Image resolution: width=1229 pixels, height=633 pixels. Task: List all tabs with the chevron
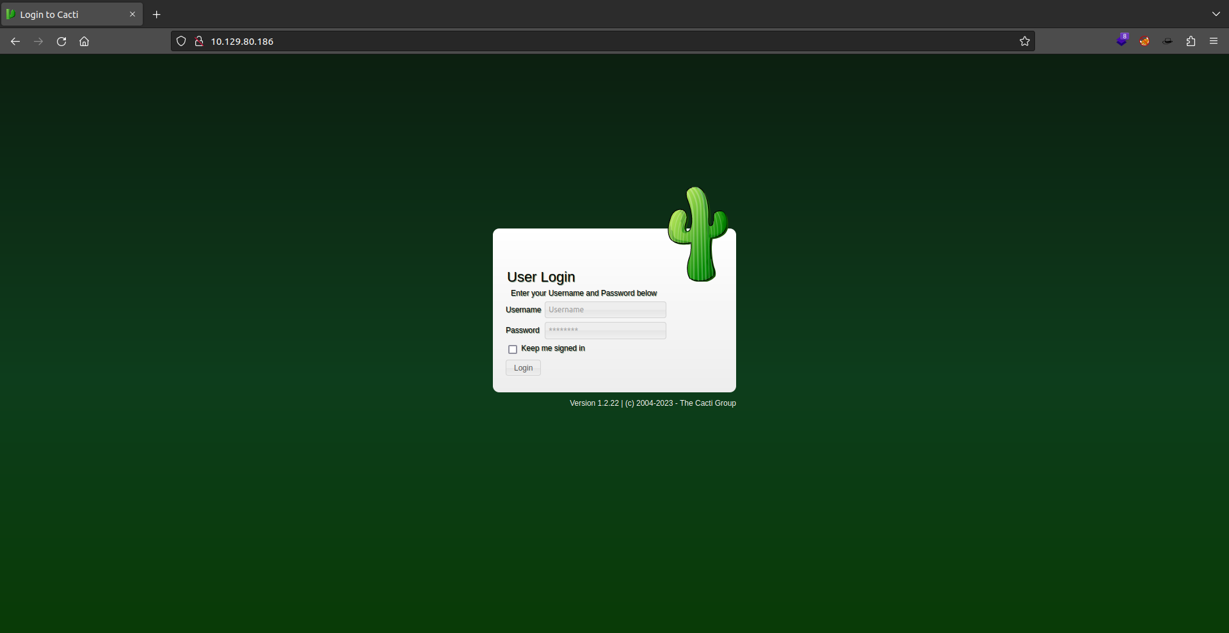click(x=1216, y=14)
